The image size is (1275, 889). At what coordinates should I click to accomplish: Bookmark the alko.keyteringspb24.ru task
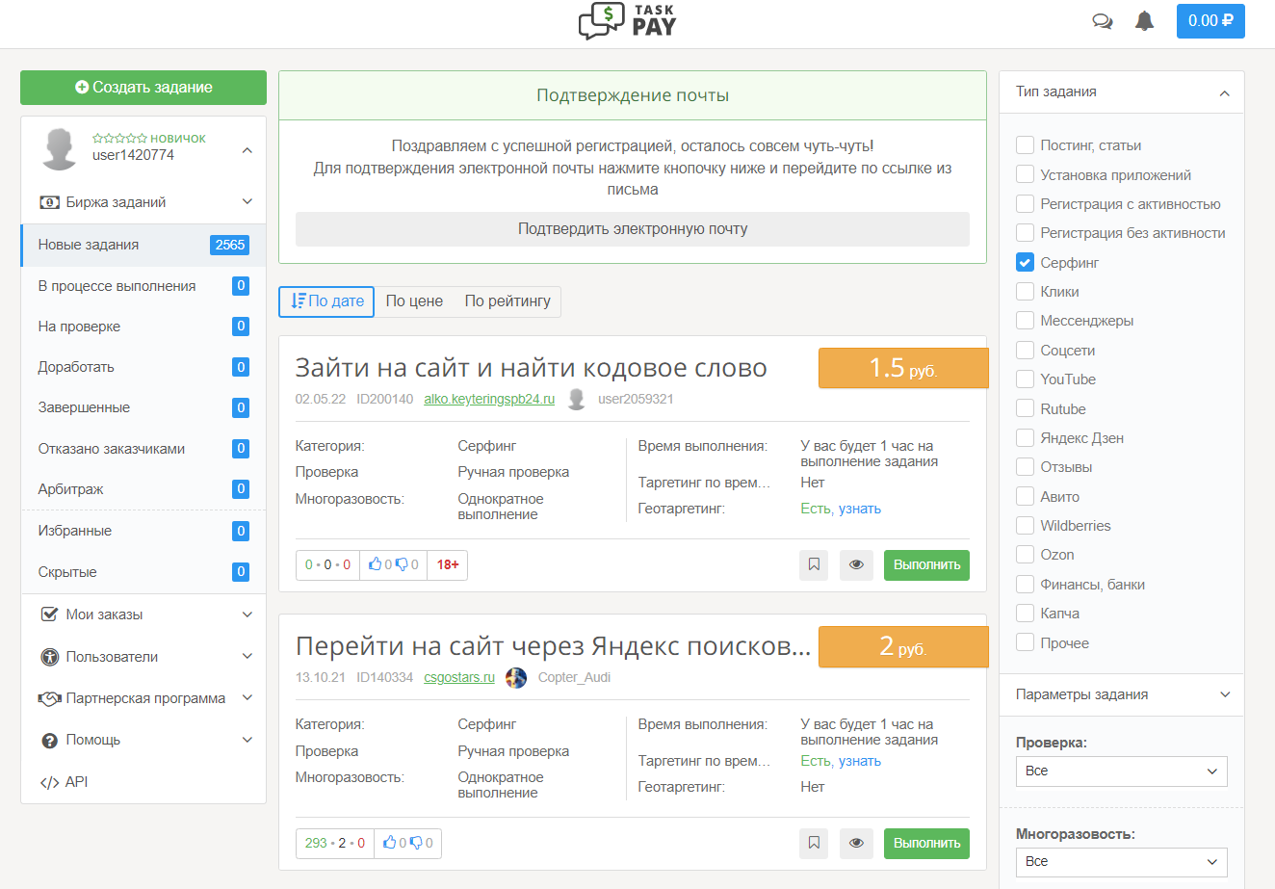[x=814, y=565]
